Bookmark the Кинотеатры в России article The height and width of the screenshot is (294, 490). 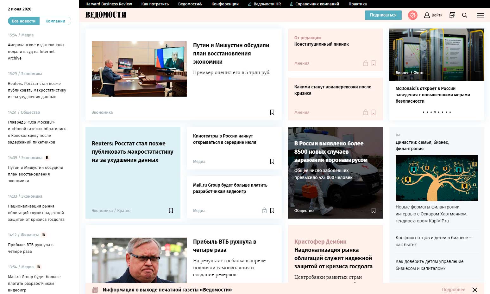coord(272,161)
